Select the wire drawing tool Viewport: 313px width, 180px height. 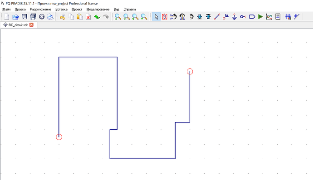point(217,17)
